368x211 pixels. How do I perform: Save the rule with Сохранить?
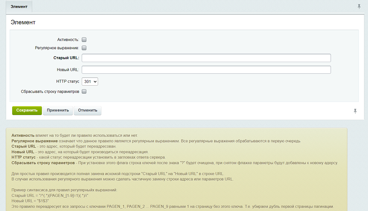click(27, 110)
